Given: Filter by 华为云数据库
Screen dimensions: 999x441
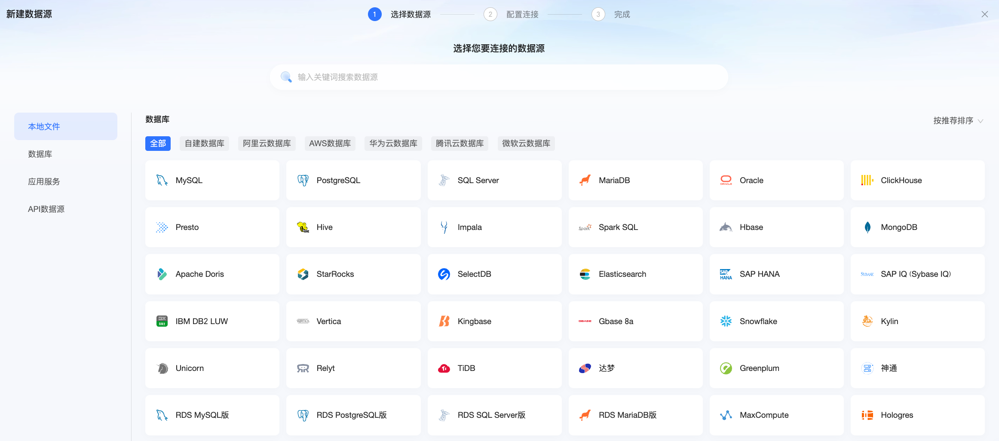Looking at the screenshot, I should pos(393,144).
